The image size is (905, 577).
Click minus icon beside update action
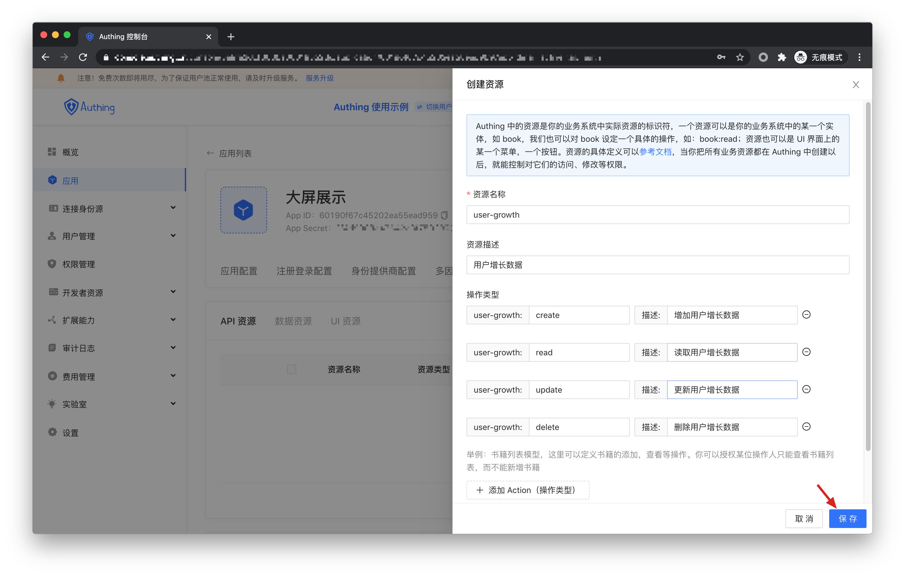pos(806,389)
